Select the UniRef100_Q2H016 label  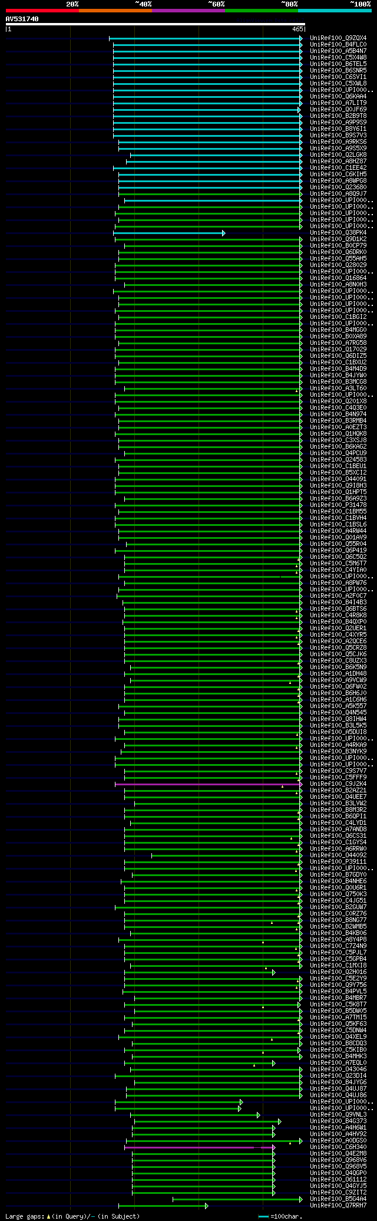(338, 972)
